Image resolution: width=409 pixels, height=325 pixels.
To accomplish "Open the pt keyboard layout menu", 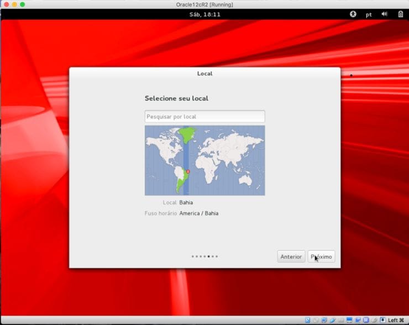I will click(369, 15).
